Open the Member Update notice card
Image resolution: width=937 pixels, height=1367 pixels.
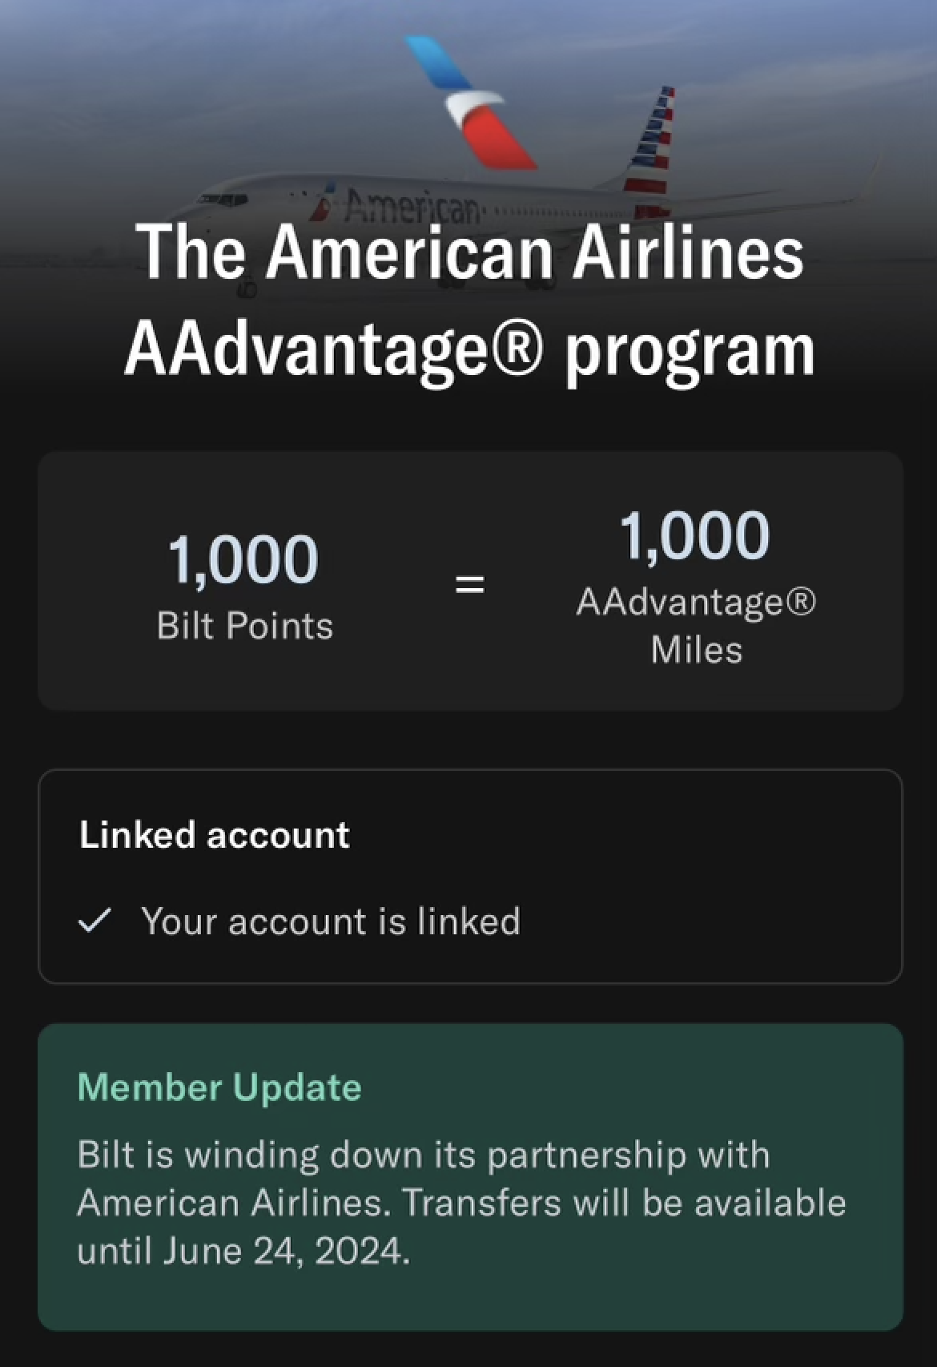pos(470,1177)
